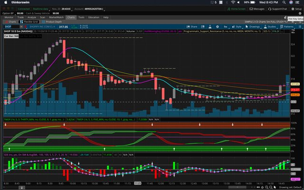This screenshot has height=190, width=304.
Task: Switch to Product Depth sub-tab
Action: (x=52, y=22)
